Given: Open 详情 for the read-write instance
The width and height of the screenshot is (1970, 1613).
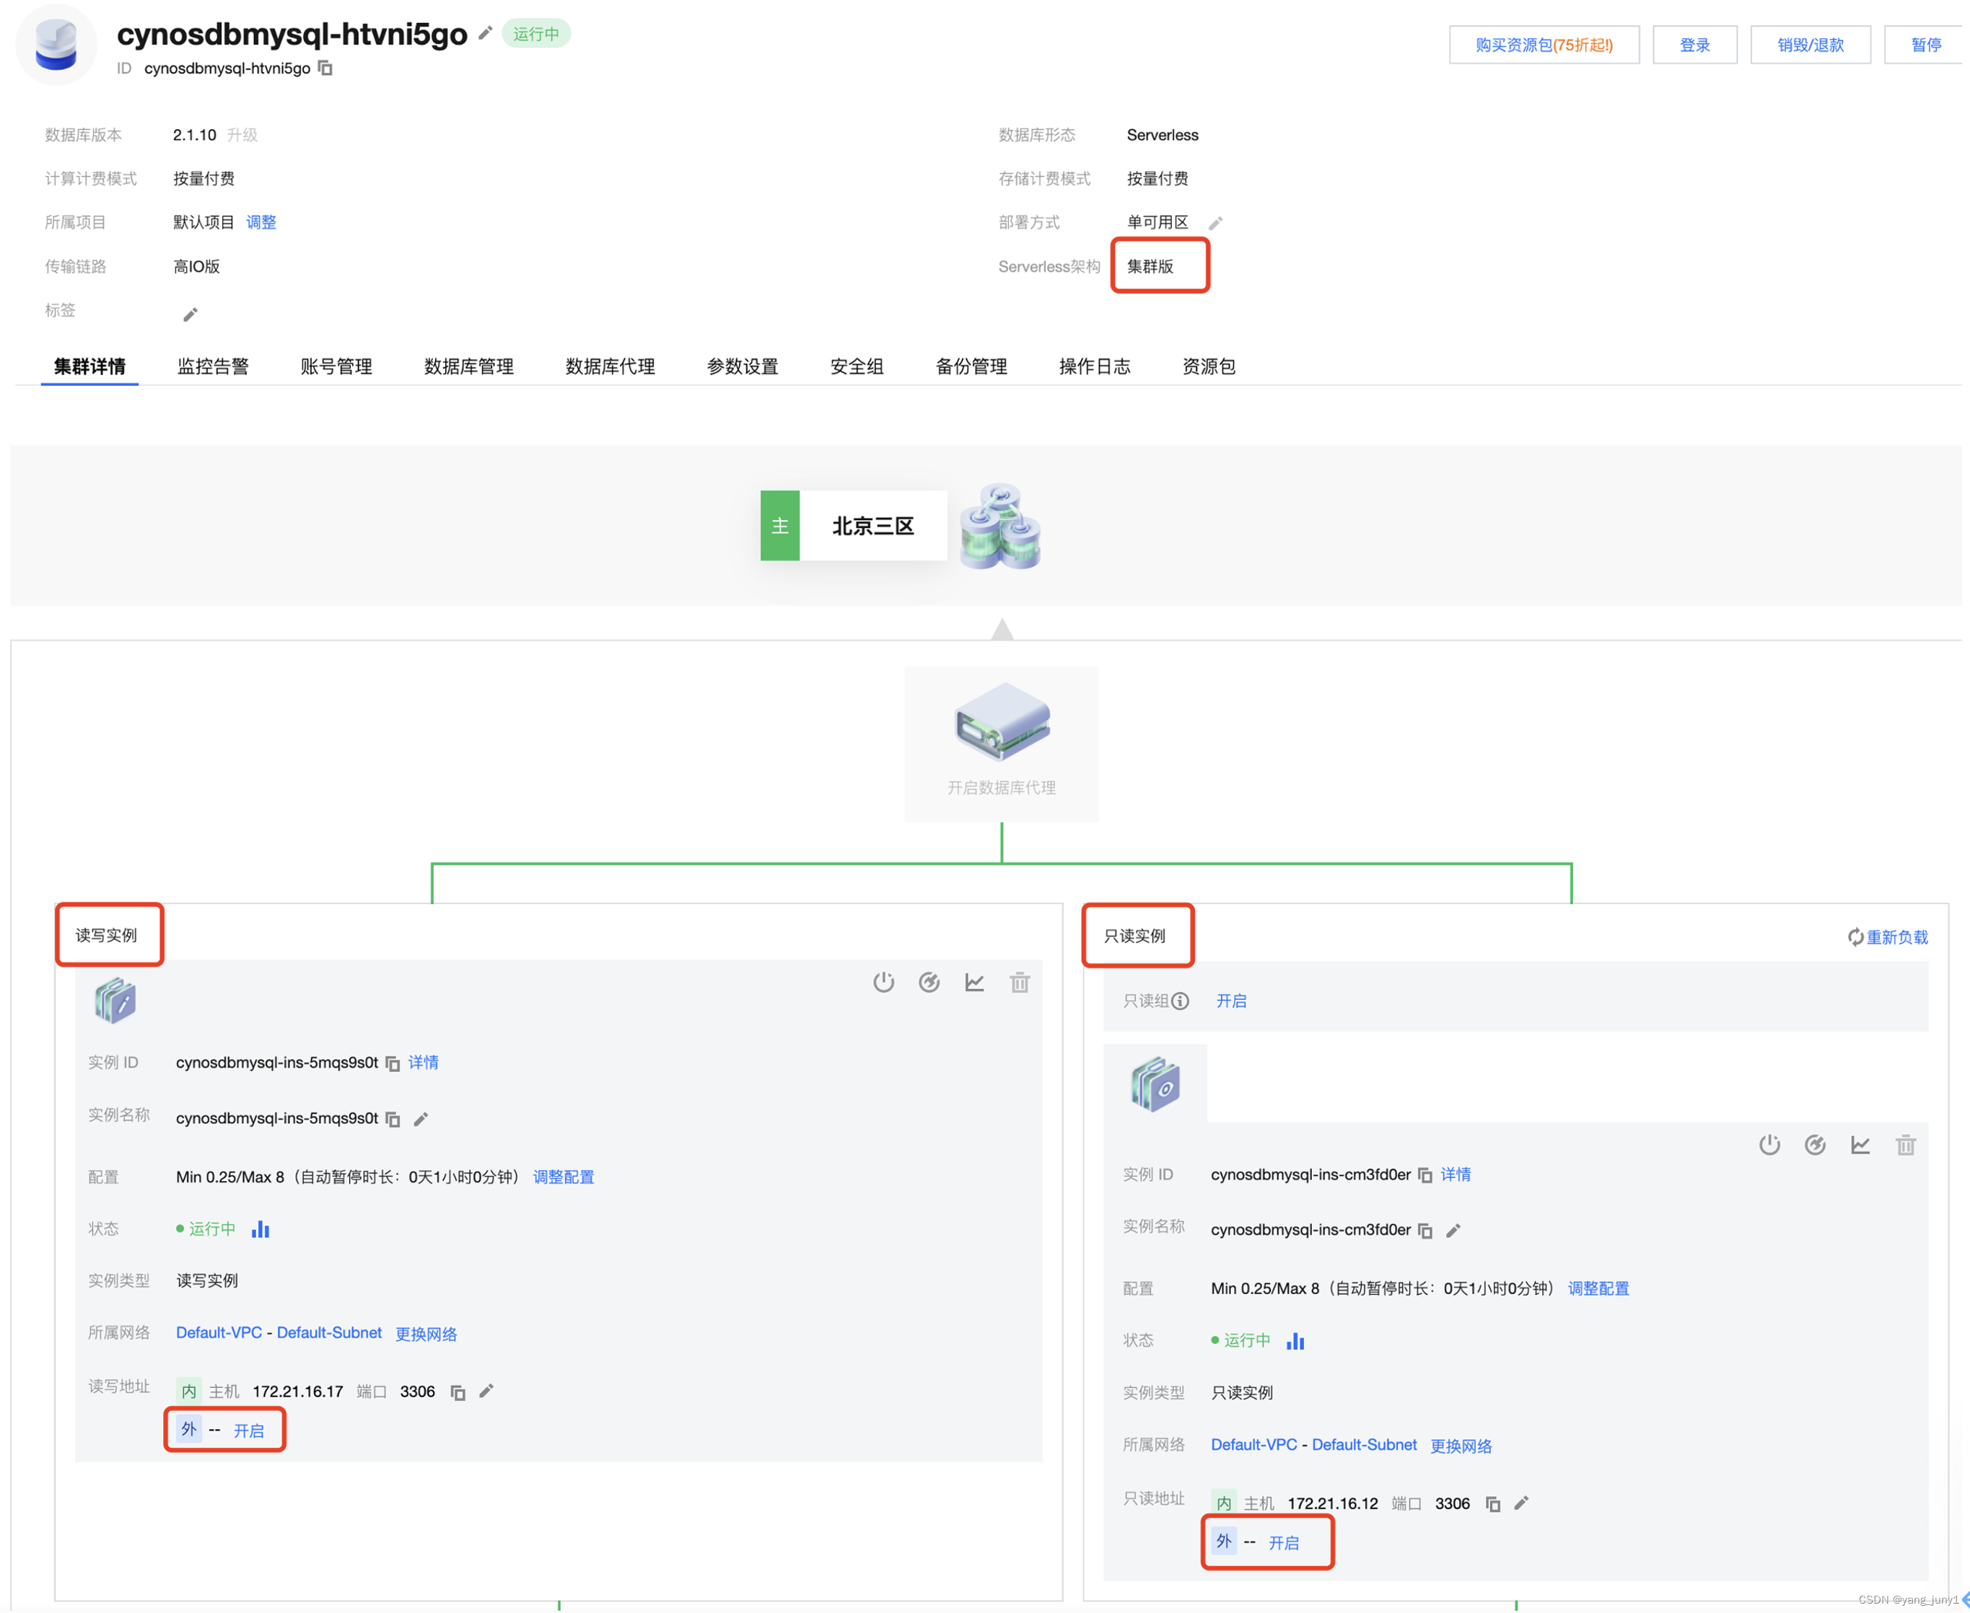Looking at the screenshot, I should coord(424,1062).
